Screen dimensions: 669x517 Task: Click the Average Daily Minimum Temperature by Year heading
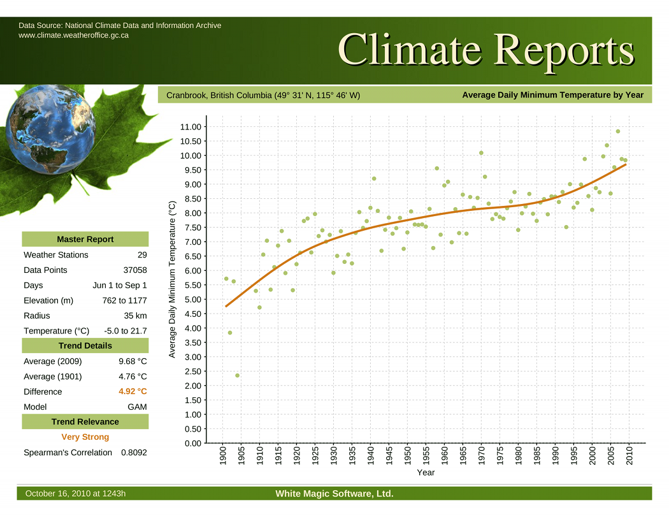pos(552,95)
